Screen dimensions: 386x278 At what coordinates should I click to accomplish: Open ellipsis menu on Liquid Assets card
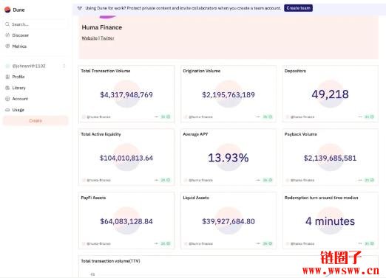(258, 243)
